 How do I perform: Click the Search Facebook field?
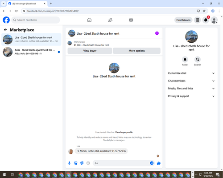tap(36, 20)
